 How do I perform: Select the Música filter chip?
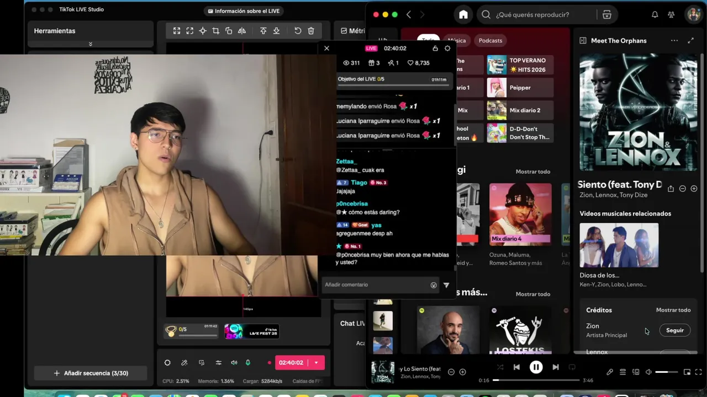[457, 40]
